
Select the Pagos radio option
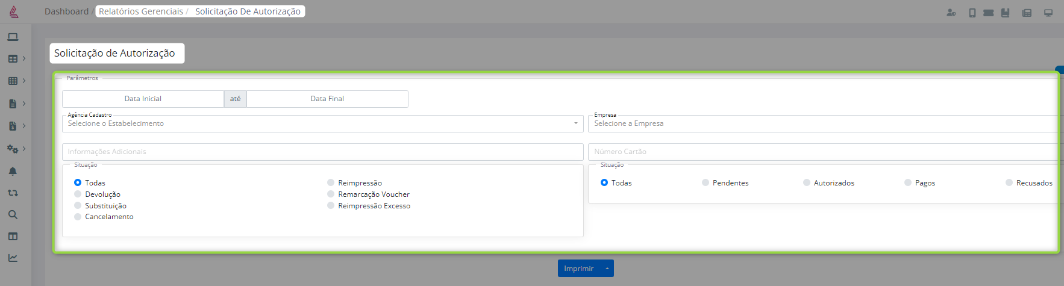908,182
